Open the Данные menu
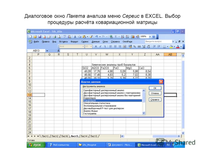 [96, 42]
